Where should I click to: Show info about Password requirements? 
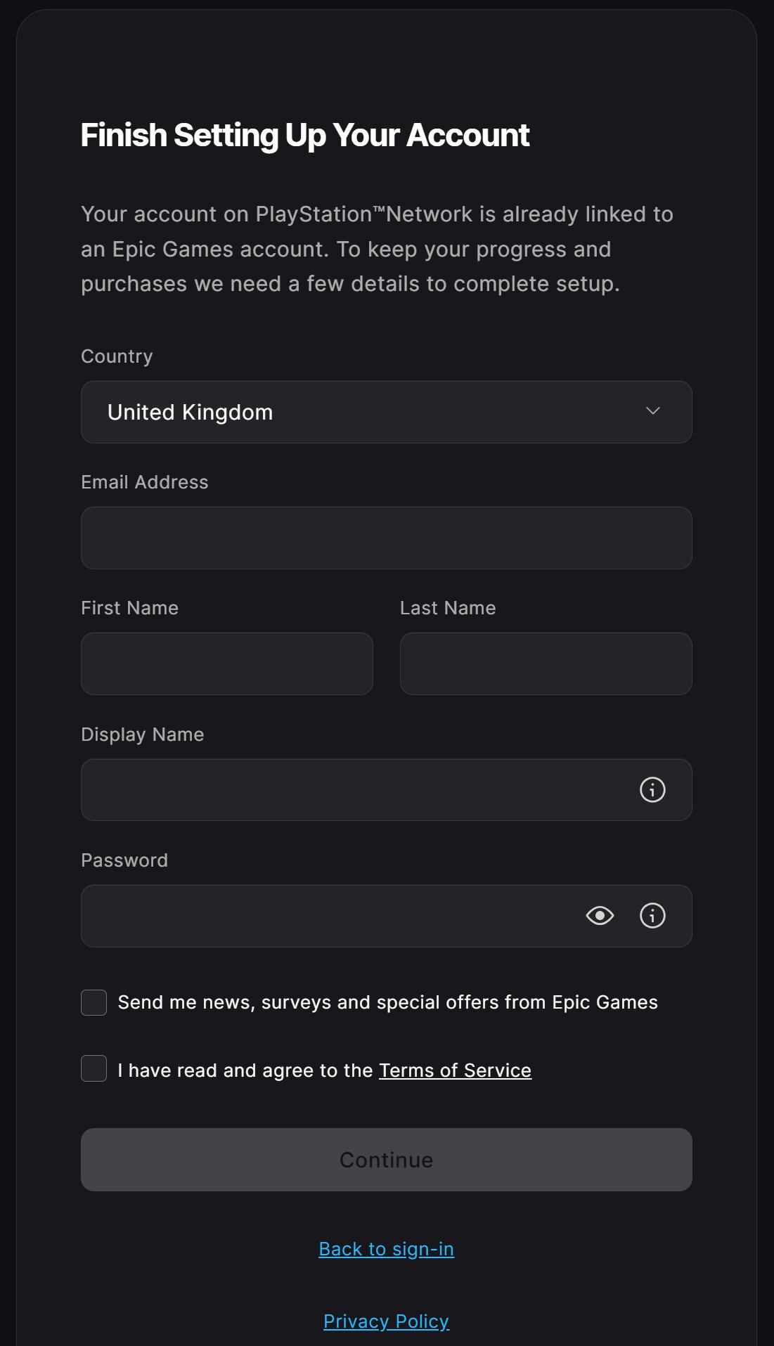click(x=652, y=915)
